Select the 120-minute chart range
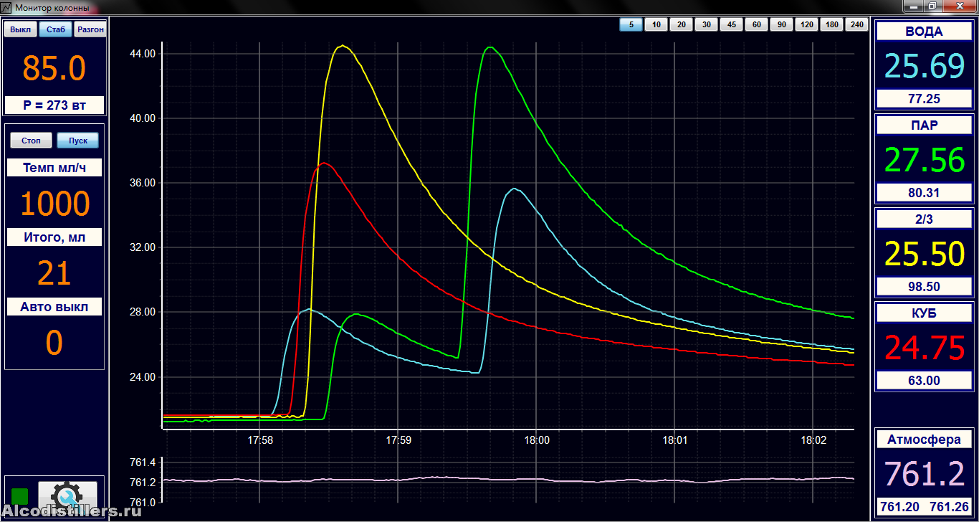 coord(806,25)
